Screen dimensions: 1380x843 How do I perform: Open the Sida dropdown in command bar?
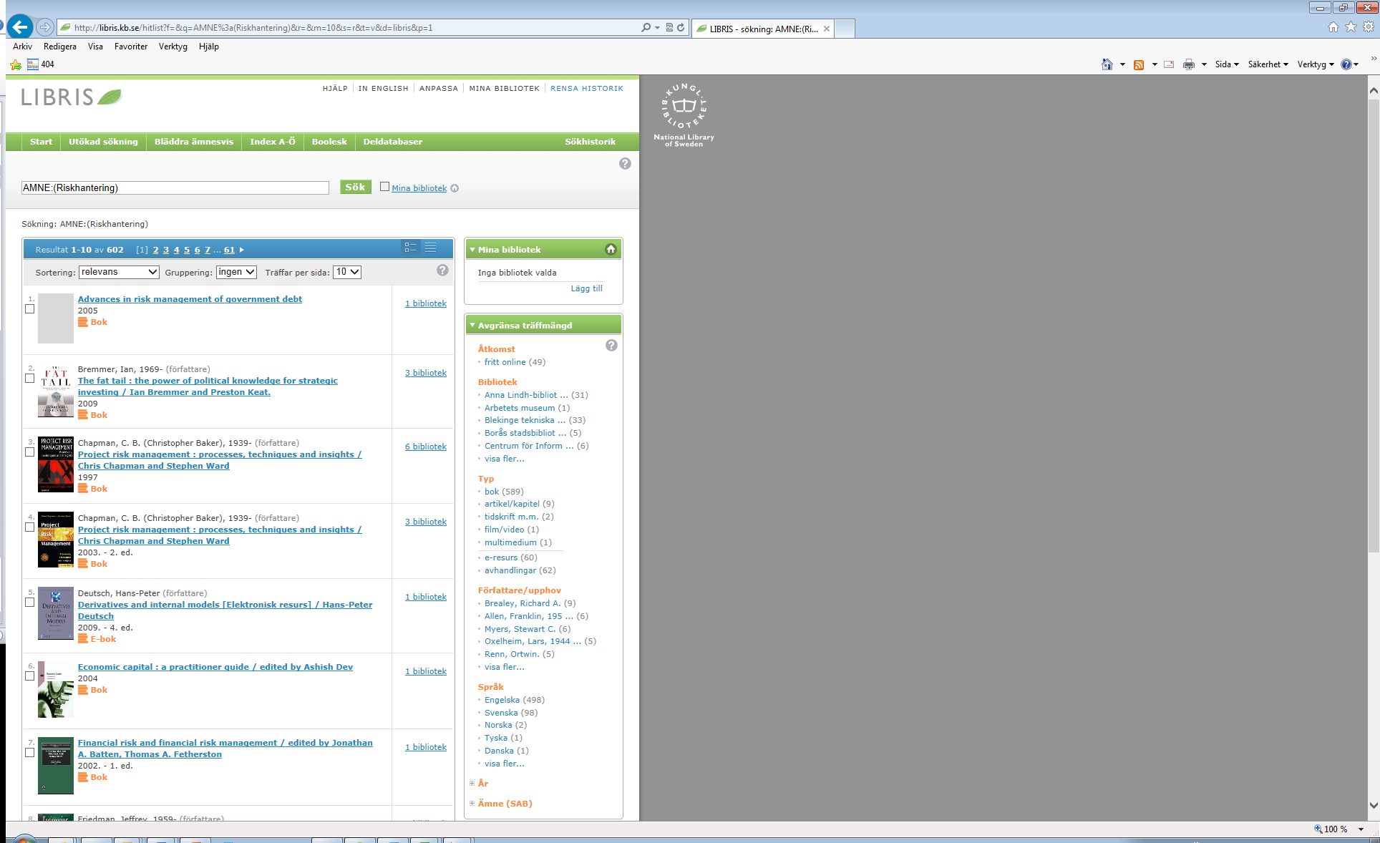[1227, 64]
